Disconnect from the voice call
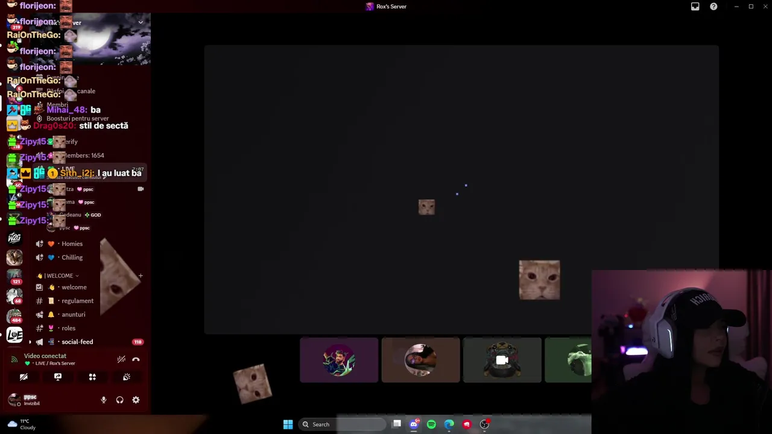The height and width of the screenshot is (434, 772). coord(136,359)
